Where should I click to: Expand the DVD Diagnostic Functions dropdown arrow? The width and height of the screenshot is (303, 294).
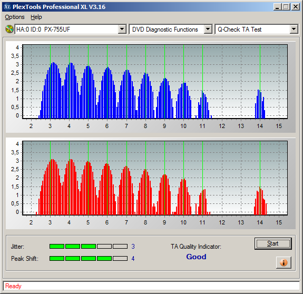[208, 29]
